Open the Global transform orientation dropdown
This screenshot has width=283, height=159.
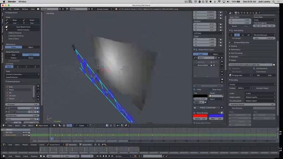pos(83,125)
